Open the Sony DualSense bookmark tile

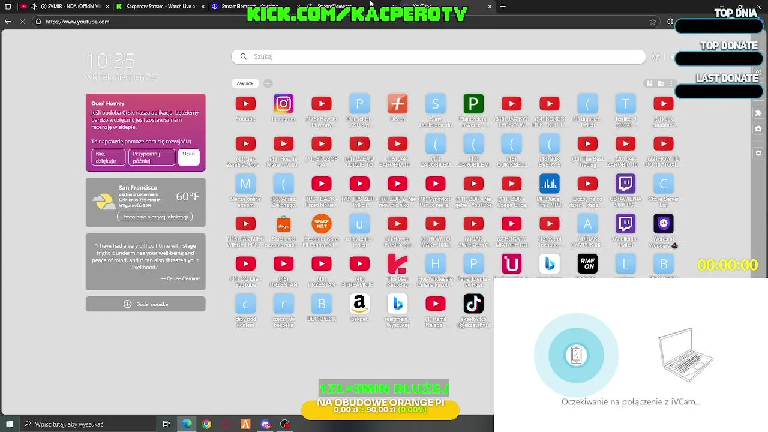point(435,104)
